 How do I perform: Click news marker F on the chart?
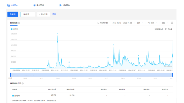point(138,55)
